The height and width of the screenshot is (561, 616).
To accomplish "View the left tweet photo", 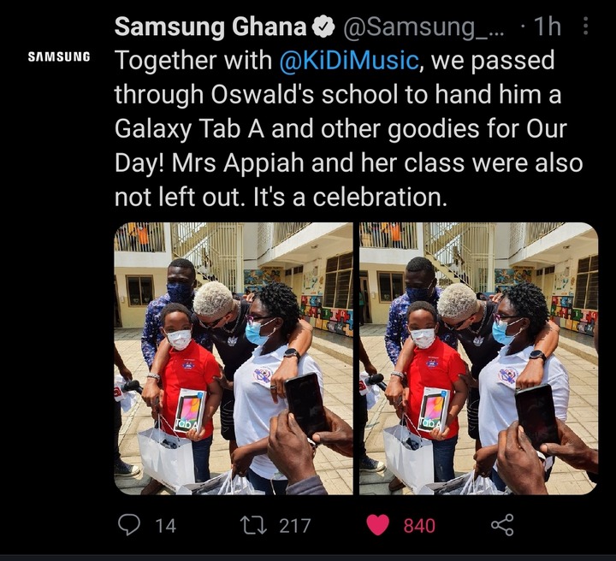I will click(234, 358).
